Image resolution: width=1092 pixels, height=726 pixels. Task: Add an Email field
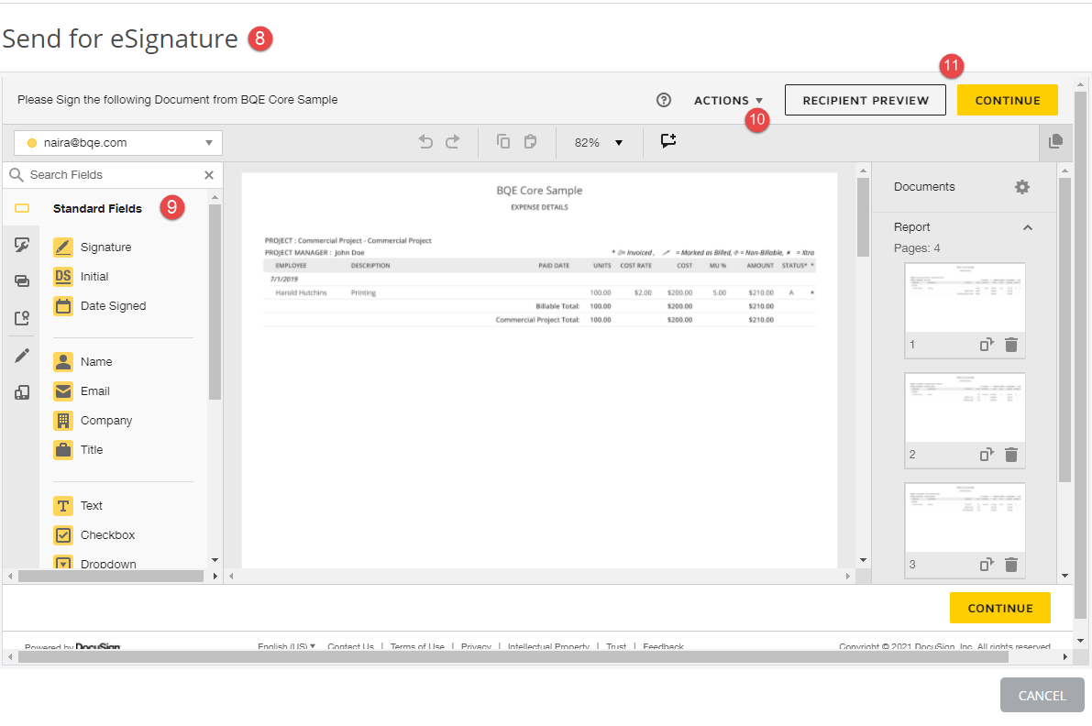[82, 391]
